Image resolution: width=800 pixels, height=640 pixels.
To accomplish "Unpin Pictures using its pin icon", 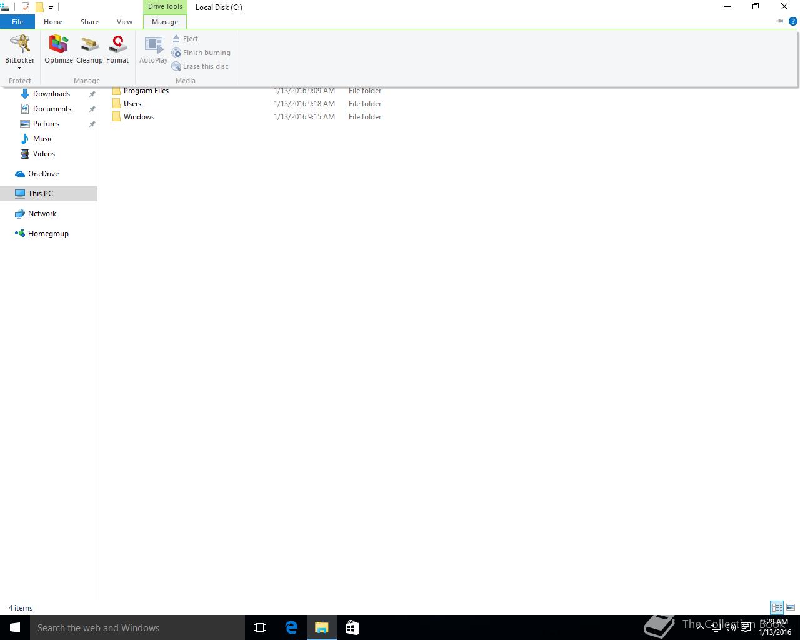I will pos(92,124).
